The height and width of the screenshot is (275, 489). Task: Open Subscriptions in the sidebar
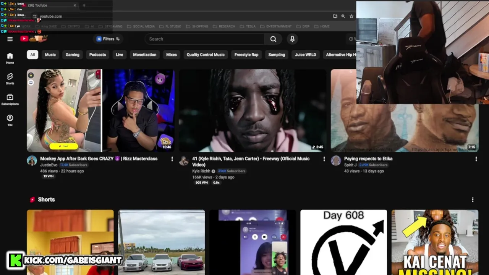pyautogui.click(x=10, y=100)
